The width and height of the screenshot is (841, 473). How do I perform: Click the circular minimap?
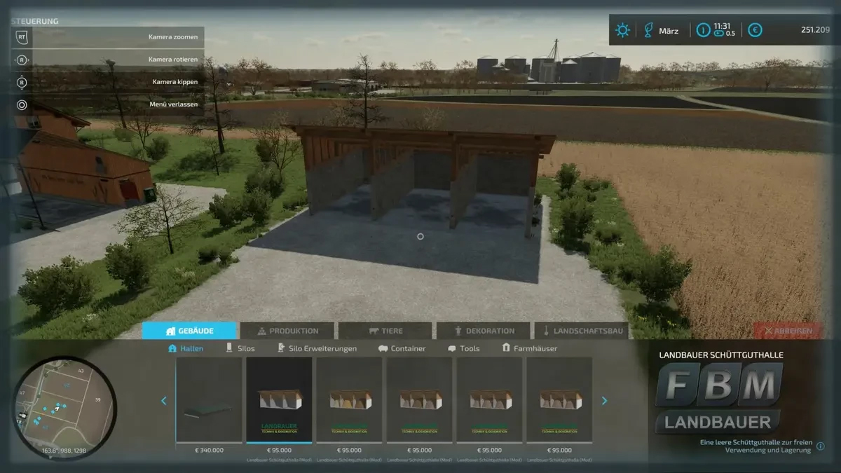tap(64, 406)
